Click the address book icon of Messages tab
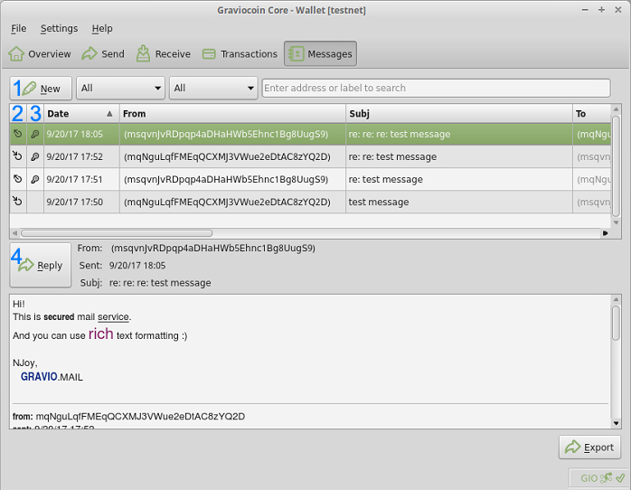The height and width of the screenshot is (490, 631). coord(297,53)
